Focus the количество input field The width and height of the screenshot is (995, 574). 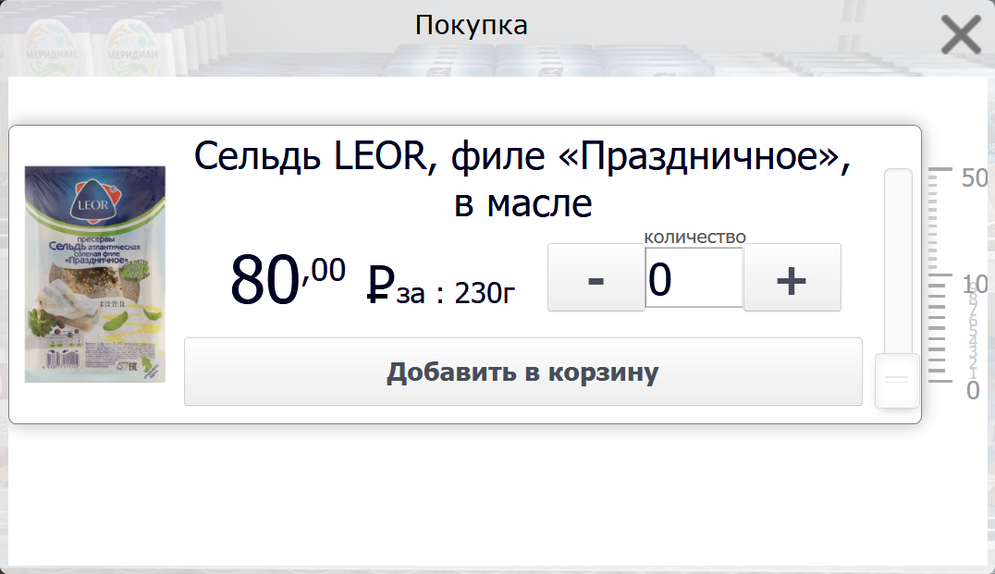(x=694, y=278)
